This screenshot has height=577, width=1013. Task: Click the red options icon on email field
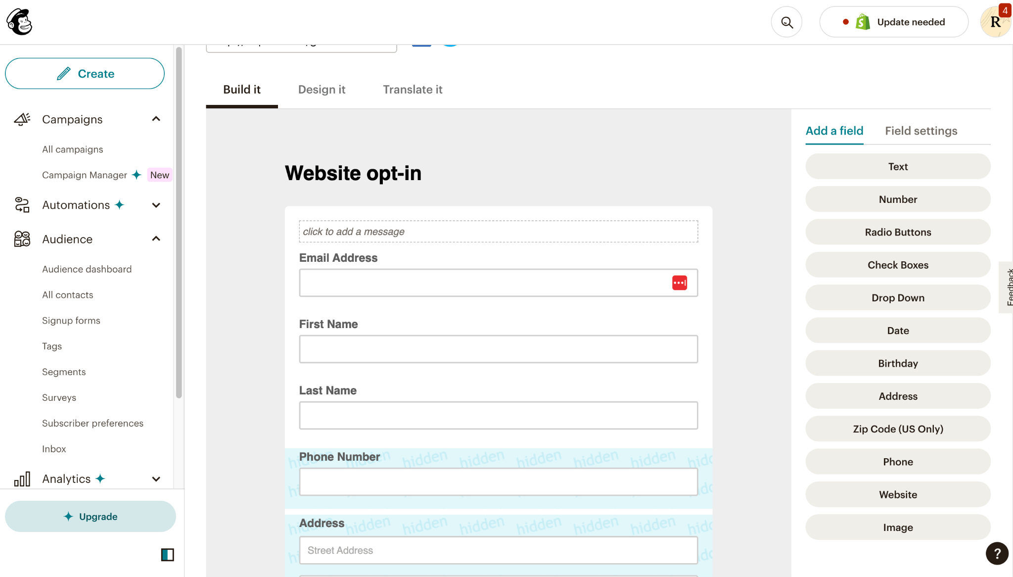pyautogui.click(x=679, y=283)
